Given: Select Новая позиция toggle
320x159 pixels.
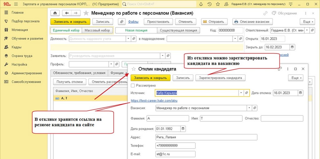Looking at the screenshot, I should click(136, 30).
